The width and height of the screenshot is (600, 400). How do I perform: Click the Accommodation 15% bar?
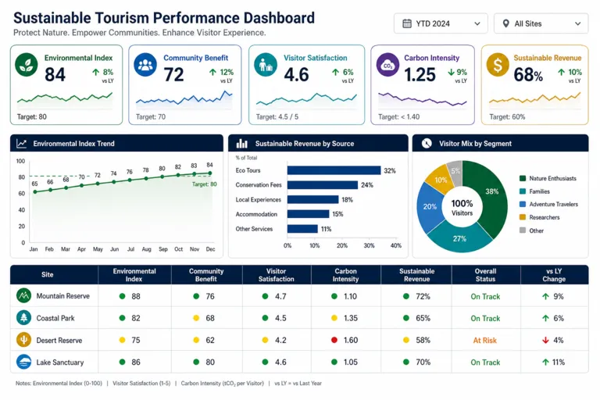pos(308,214)
